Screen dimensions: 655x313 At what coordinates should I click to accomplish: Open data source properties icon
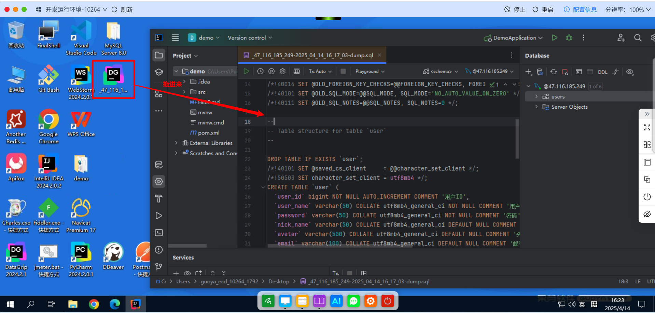[540, 72]
